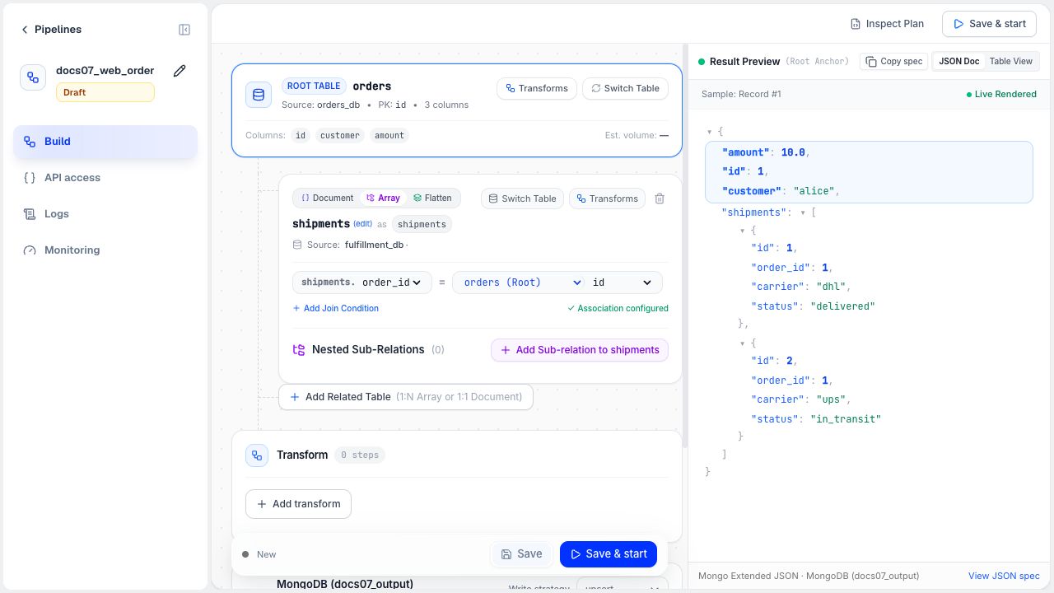Click the docs07_web_order pipeline icon

pyautogui.click(x=33, y=77)
